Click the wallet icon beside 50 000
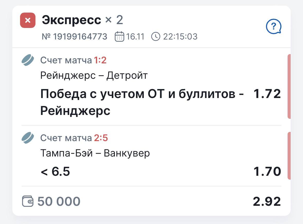 point(28,201)
